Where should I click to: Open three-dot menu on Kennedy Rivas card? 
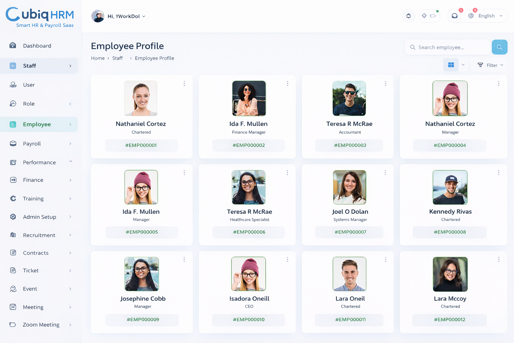pos(498,173)
